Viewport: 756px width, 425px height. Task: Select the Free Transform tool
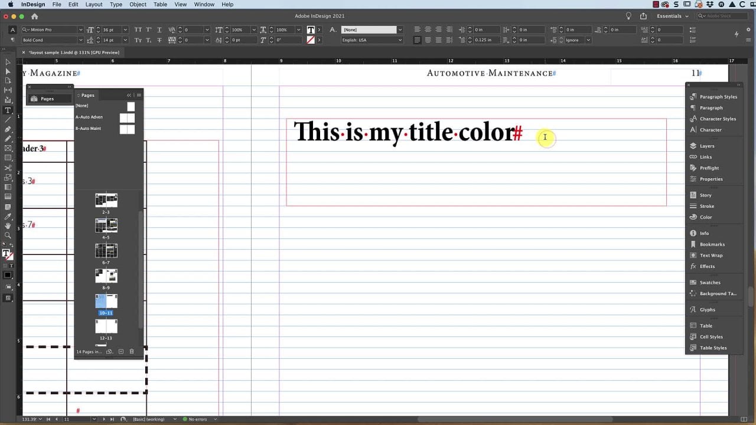click(x=8, y=178)
